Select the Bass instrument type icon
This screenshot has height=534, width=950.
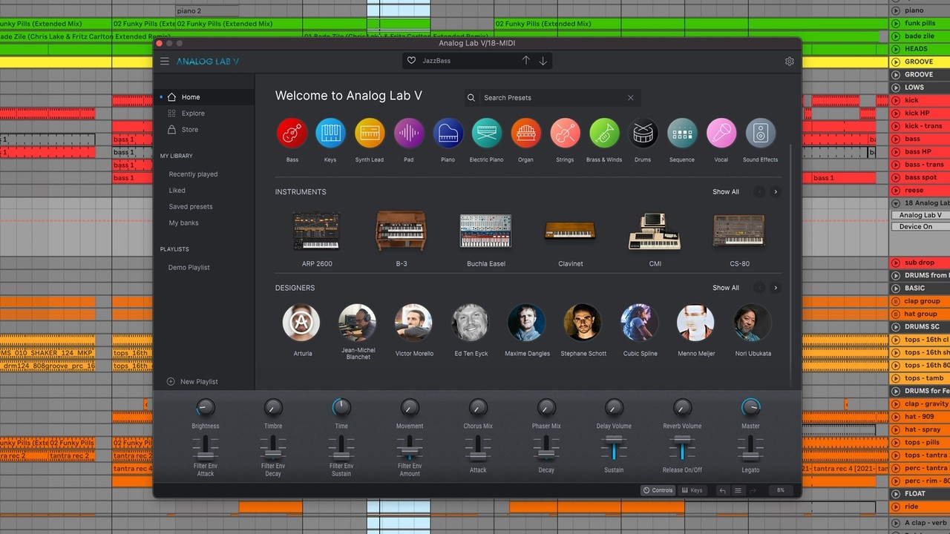[x=292, y=133]
